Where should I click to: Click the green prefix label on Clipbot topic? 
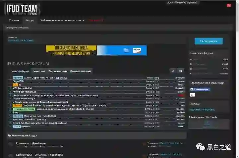pyautogui.click(x=24, y=109)
